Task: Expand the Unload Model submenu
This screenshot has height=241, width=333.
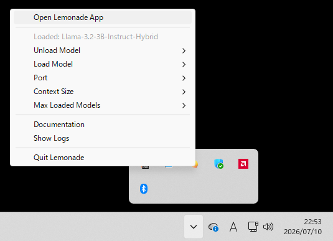Action: pyautogui.click(x=103, y=50)
